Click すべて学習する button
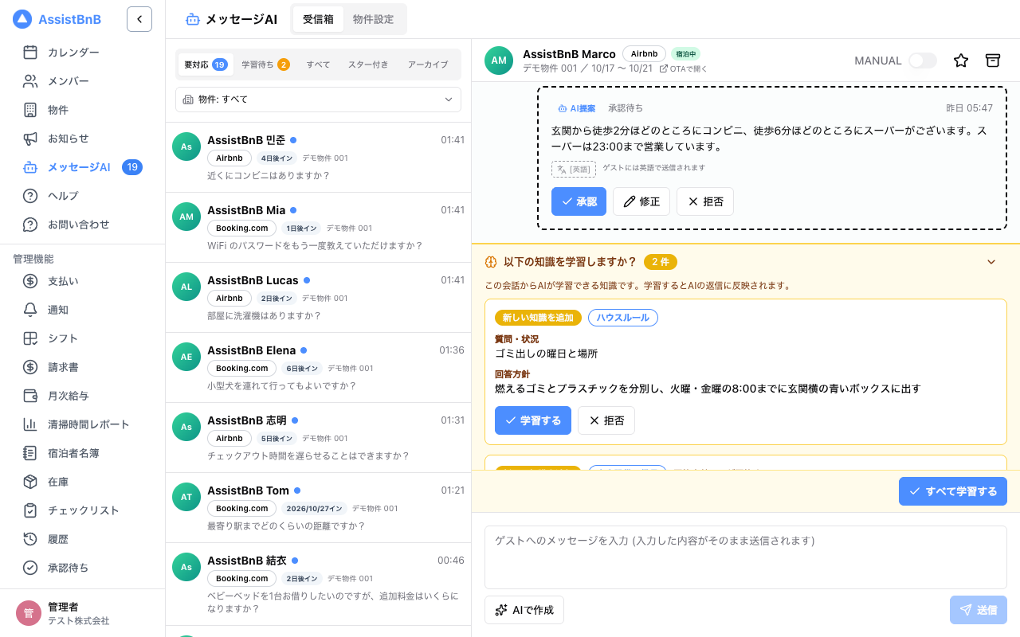The width and height of the screenshot is (1020, 637). pyautogui.click(x=953, y=491)
